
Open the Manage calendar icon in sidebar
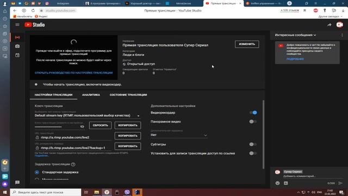[17, 55]
